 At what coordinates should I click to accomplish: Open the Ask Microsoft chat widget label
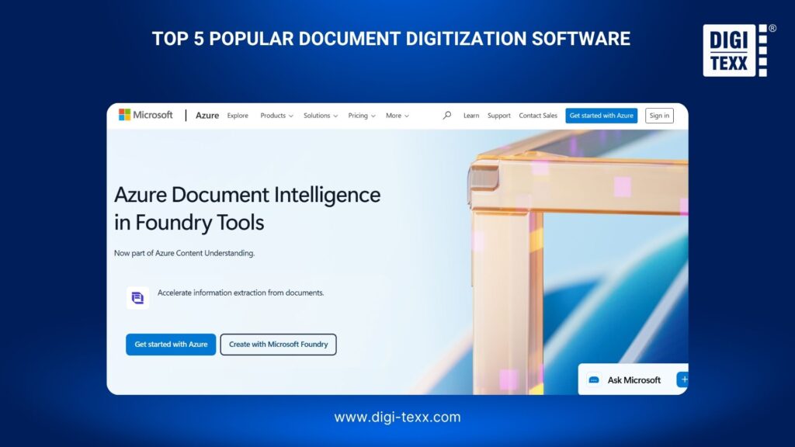click(634, 379)
